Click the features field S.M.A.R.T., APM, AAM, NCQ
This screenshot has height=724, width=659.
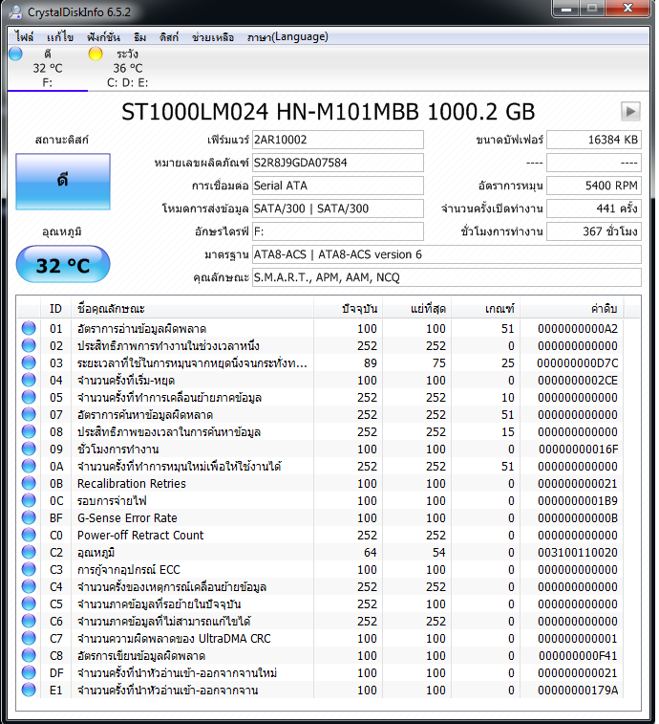tap(446, 277)
